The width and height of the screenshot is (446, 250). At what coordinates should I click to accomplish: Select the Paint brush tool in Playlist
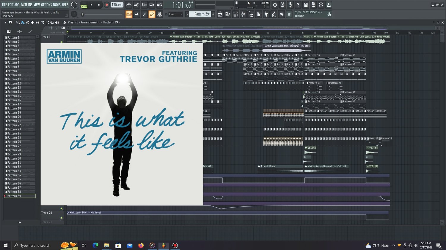(x=23, y=23)
